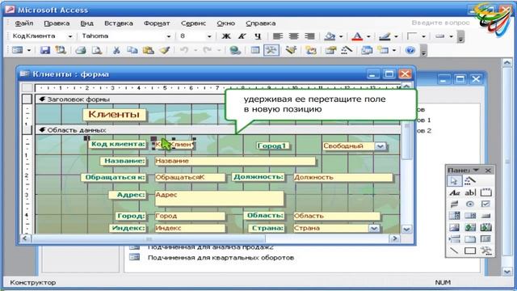
Task: Expand the fill color arrow
Action: point(341,36)
